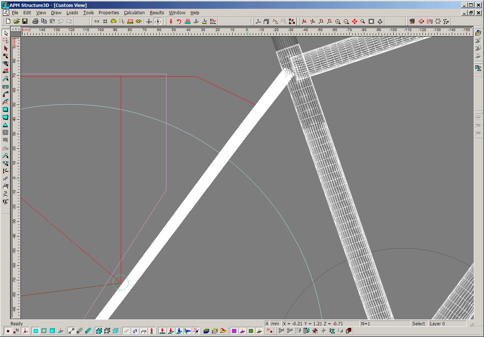The image size is (484, 337).
Task: Click the Layer 0 status field
Action: pyautogui.click(x=446, y=324)
